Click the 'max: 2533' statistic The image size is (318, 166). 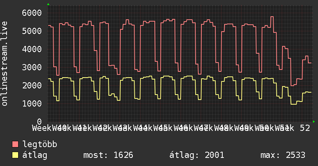point(283,155)
